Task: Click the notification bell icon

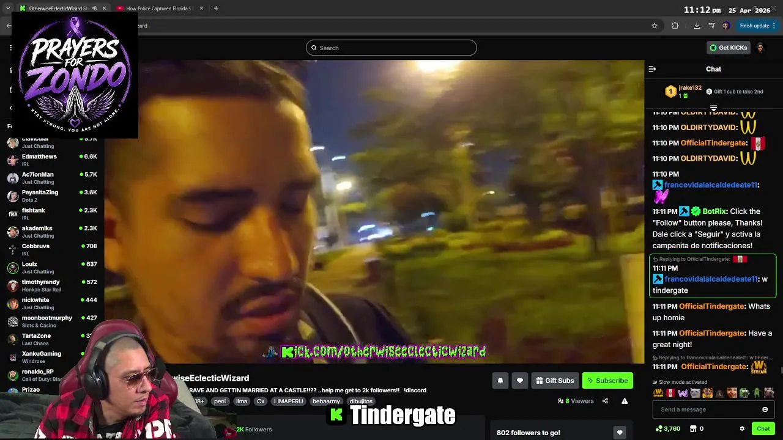Action: point(500,381)
